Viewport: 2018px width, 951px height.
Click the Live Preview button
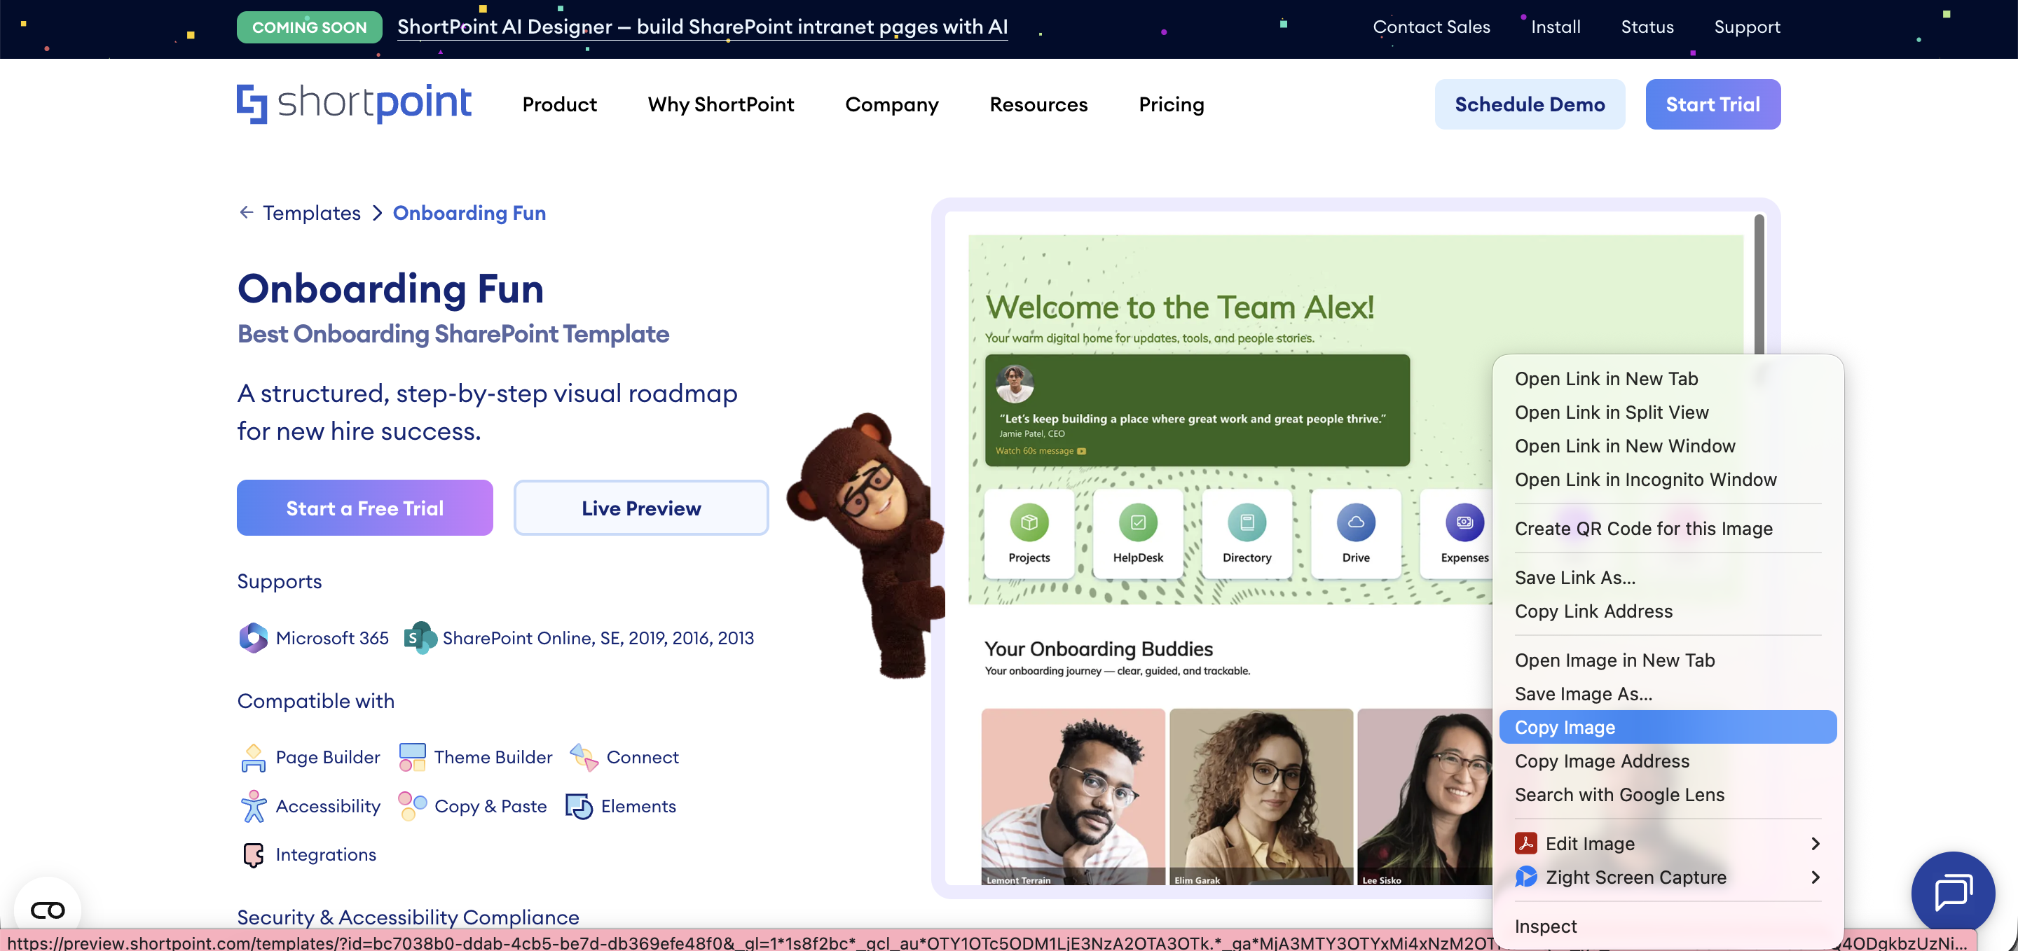click(641, 508)
